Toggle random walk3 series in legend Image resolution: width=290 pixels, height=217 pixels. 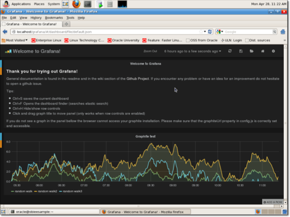pos(72,191)
